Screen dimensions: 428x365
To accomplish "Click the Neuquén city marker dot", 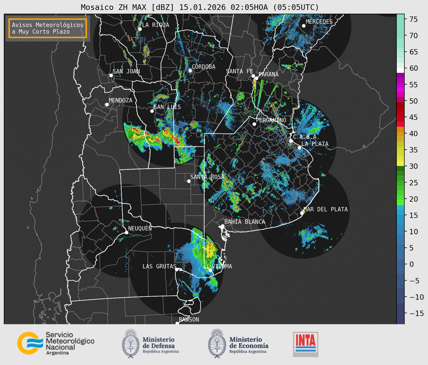I will point(126,233).
